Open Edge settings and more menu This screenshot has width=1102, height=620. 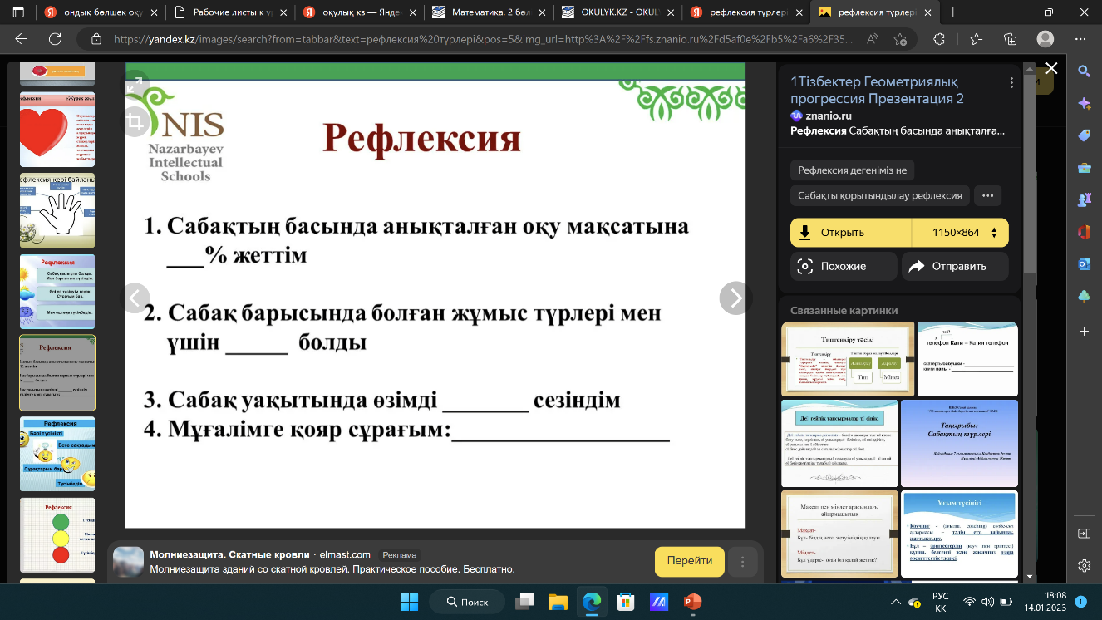[x=1081, y=39]
